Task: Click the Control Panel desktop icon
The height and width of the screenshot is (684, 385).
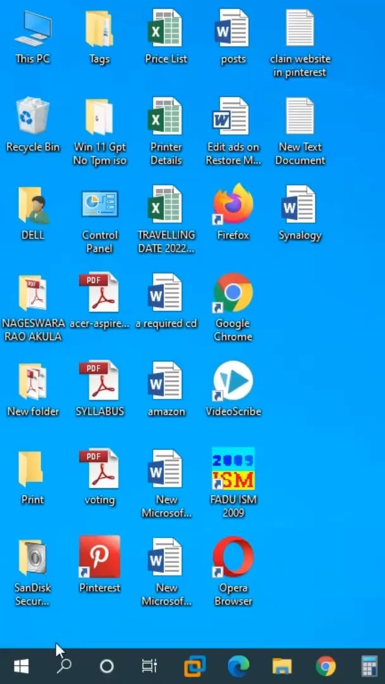Action: (99, 204)
